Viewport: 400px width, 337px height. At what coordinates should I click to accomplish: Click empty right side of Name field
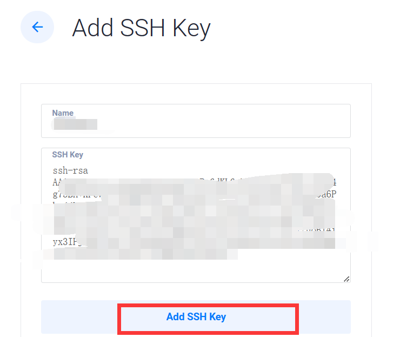(270, 125)
